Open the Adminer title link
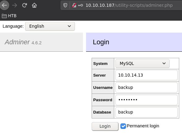The height and width of the screenshot is (136, 182). point(17,42)
